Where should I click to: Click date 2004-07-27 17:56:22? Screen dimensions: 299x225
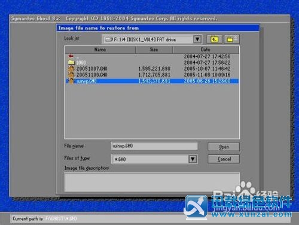pos(207,63)
